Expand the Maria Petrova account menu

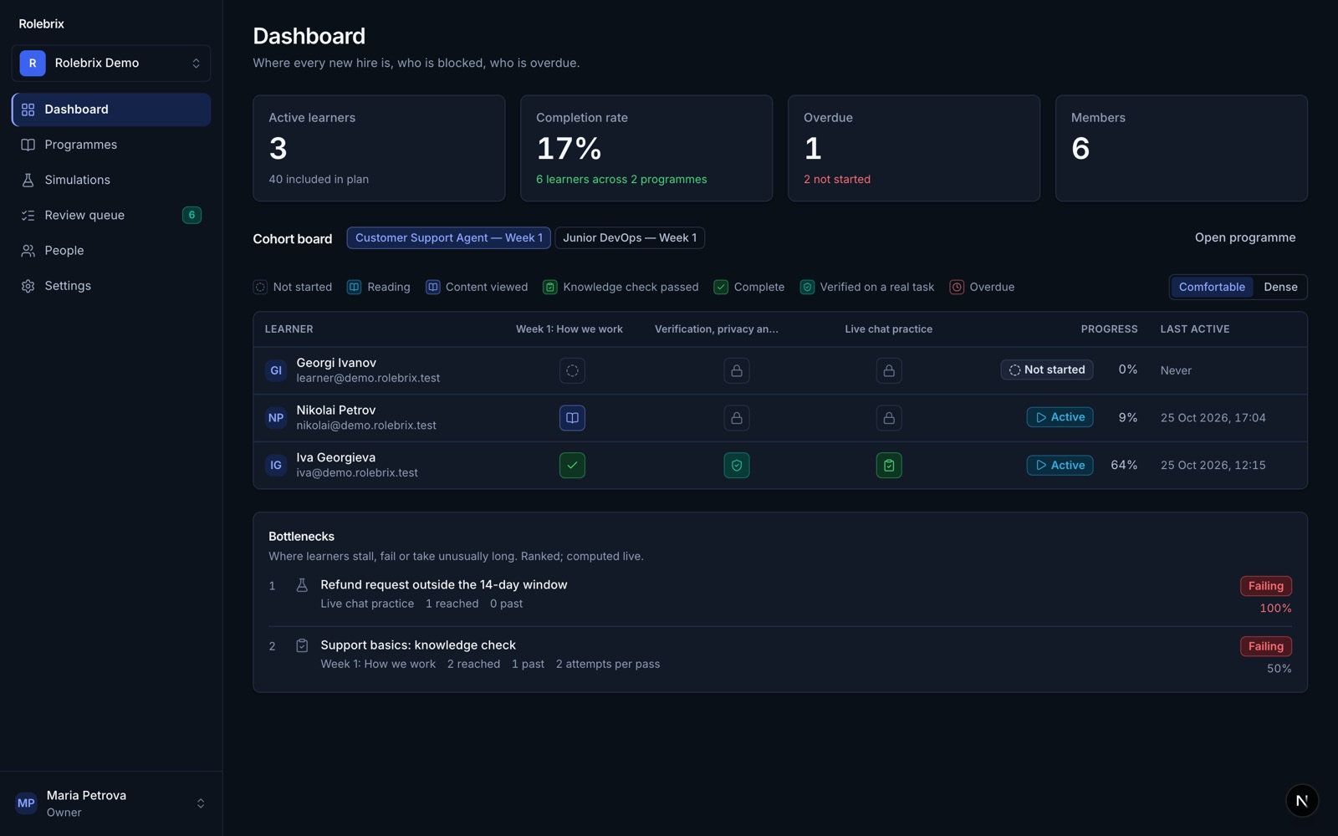(x=111, y=803)
